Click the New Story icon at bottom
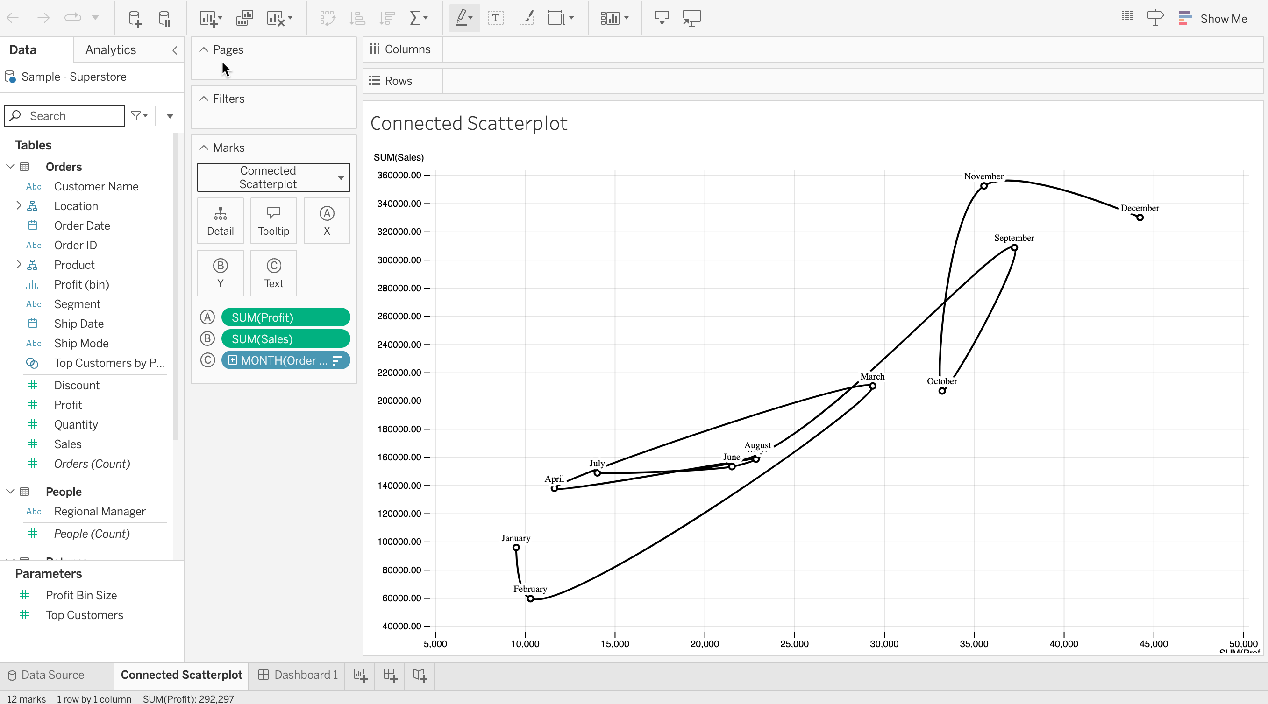 pos(420,675)
